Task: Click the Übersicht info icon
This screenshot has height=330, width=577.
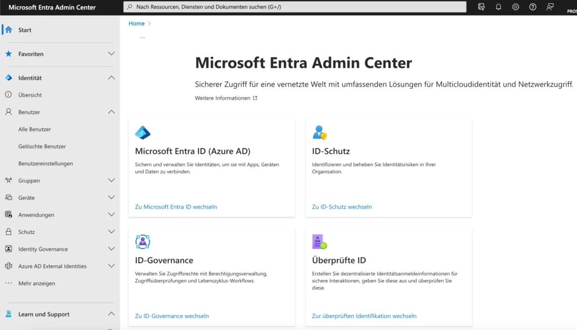Action: 8,94
